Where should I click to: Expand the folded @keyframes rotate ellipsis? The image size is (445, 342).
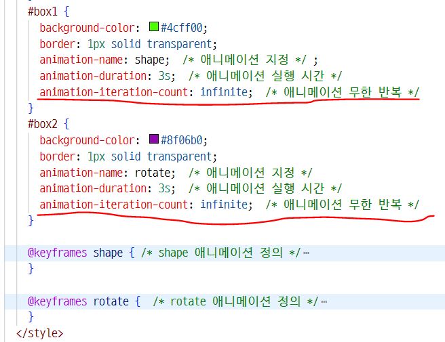pos(324,301)
